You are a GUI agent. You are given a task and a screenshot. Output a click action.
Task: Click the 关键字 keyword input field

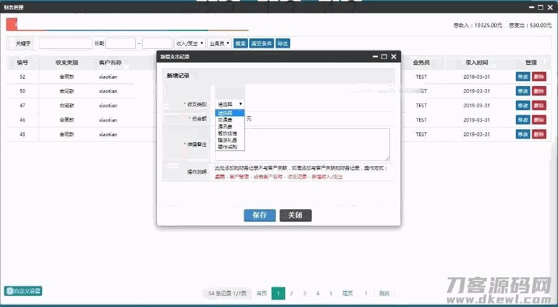click(65, 43)
